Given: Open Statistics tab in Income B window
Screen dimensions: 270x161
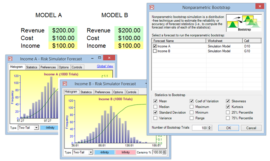Looking at the screenshot, I should point(86,92).
